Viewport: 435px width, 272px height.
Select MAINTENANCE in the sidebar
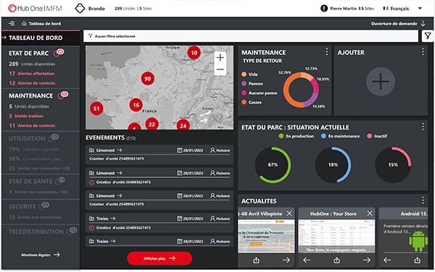(30, 95)
